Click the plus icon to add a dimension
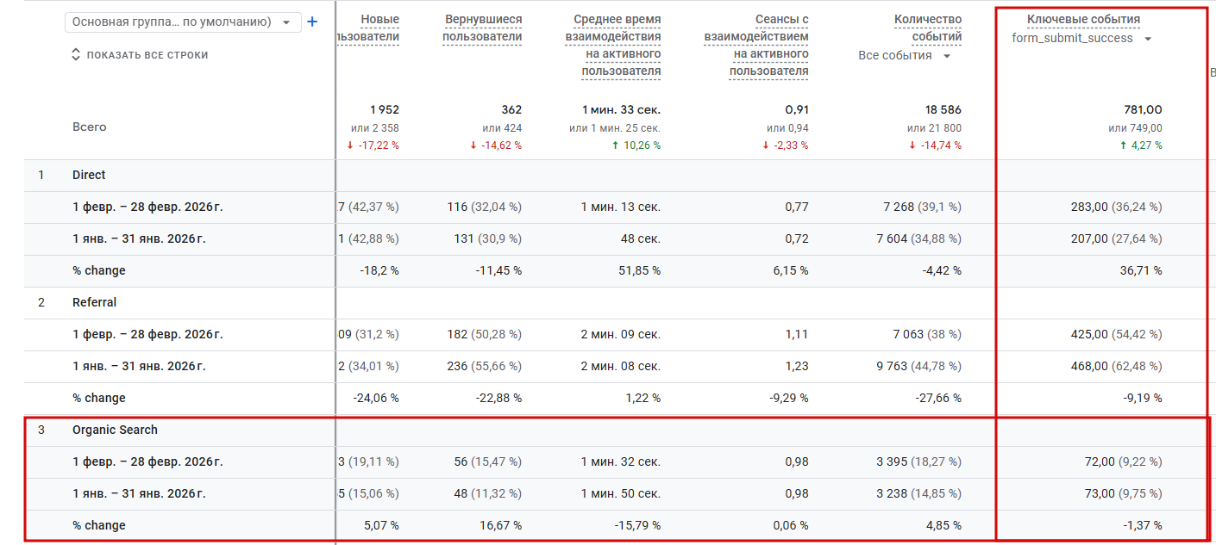 (x=312, y=22)
